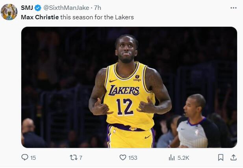Click the reply count of 15
This screenshot has height=168, width=243.
[x=33, y=158]
